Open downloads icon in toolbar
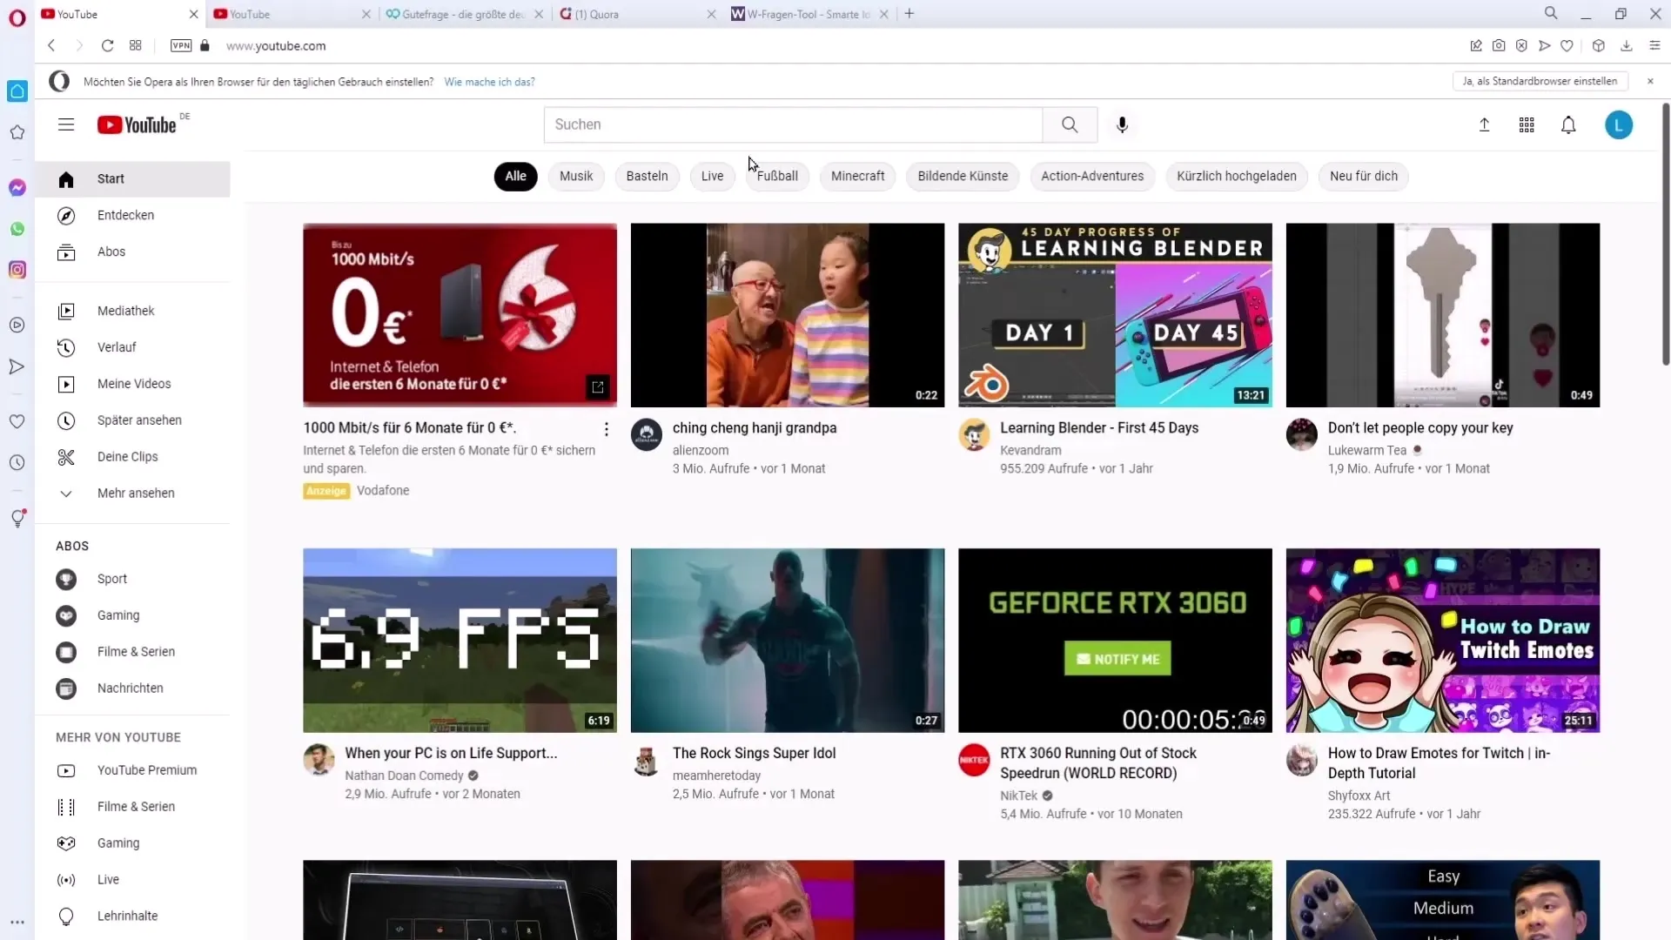The image size is (1671, 940). click(1626, 45)
